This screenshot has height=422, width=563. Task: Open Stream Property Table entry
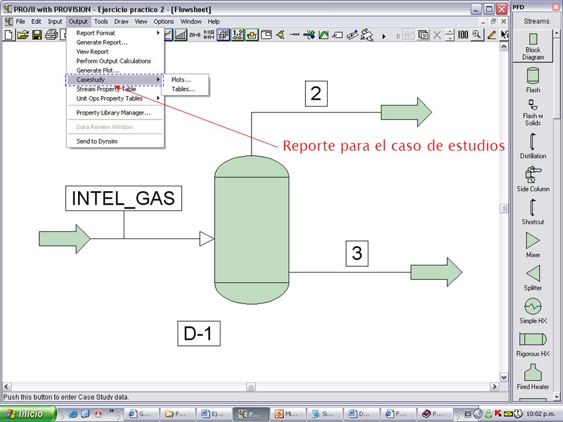point(115,89)
